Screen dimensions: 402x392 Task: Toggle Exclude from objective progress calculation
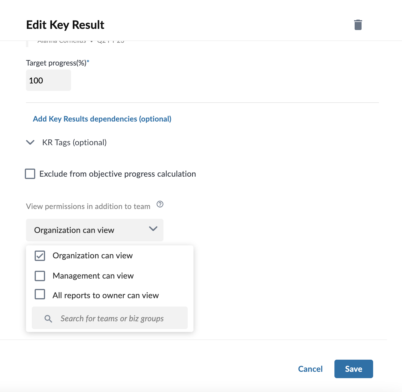[x=30, y=174]
